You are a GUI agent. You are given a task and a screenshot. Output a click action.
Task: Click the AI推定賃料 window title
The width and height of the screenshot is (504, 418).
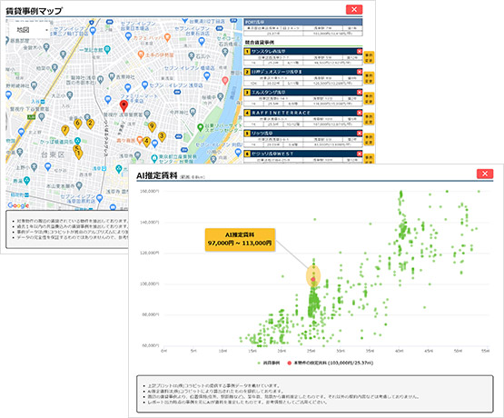(157, 175)
